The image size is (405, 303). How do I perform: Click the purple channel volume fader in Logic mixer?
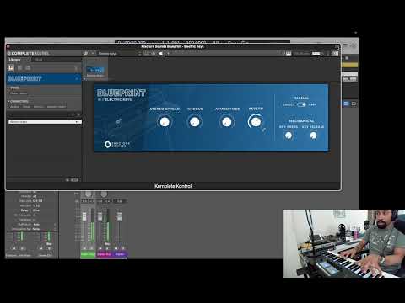click(x=119, y=216)
